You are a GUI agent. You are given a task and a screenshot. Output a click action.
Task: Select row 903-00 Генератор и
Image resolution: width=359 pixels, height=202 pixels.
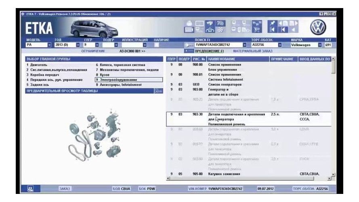point(249,92)
